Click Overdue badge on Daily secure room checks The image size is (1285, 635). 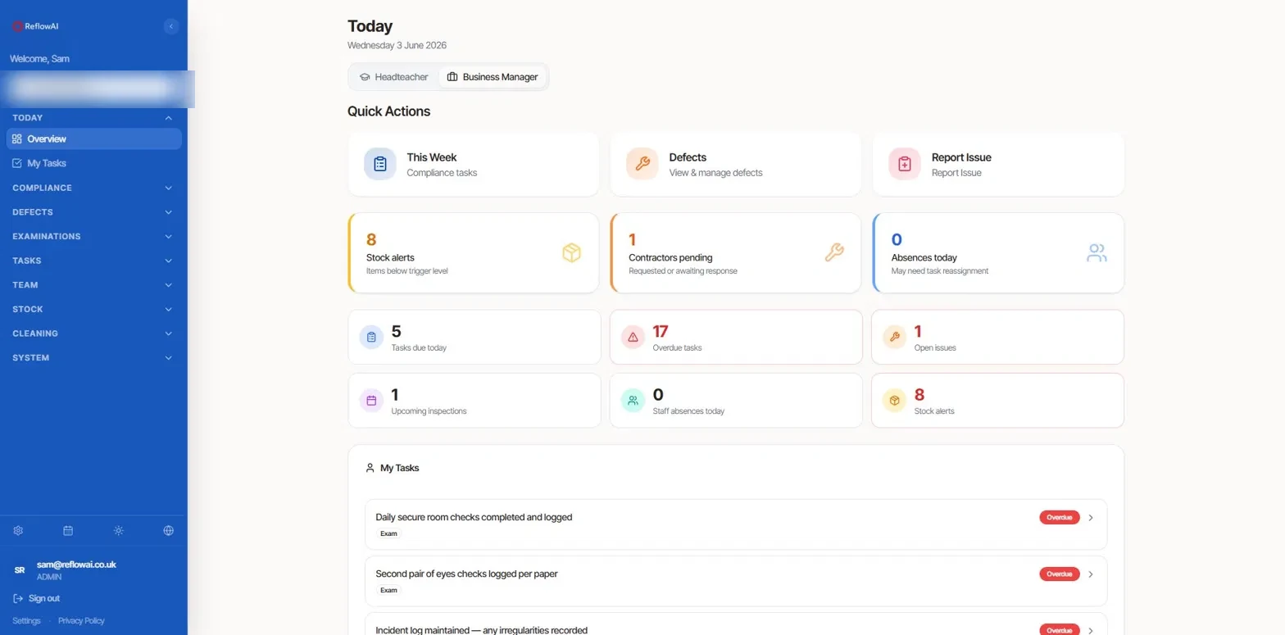tap(1060, 518)
